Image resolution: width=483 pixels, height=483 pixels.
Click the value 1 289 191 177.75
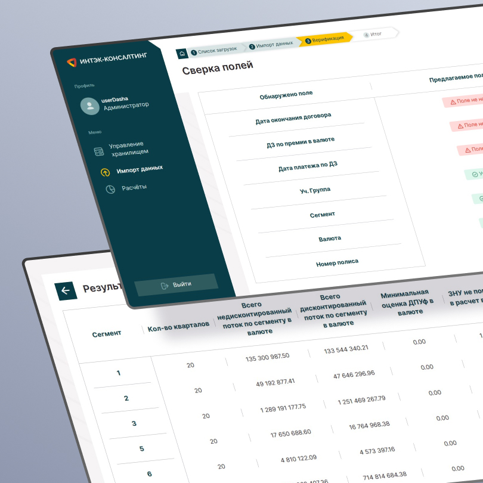tap(283, 408)
